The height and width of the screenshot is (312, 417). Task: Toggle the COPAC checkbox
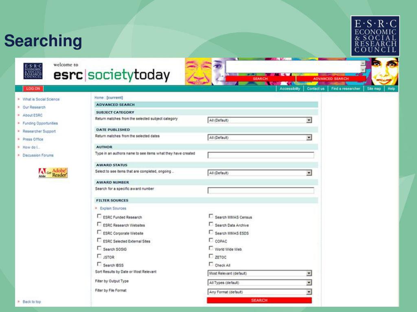211,240
